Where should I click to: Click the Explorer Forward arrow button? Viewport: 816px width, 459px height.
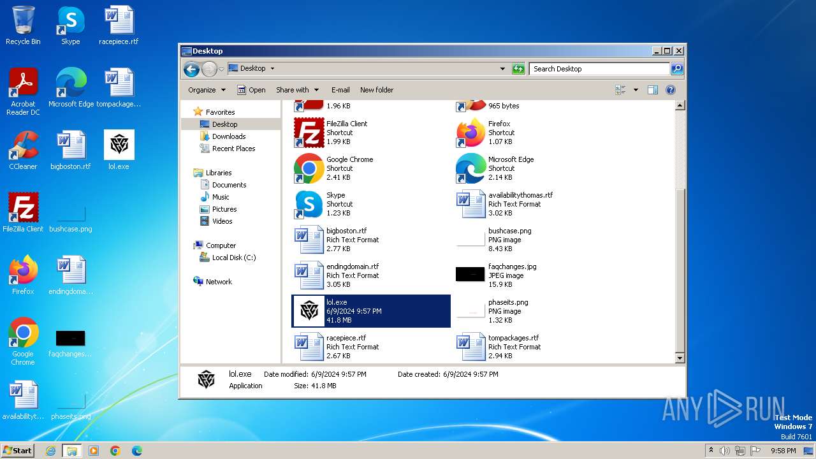tap(209, 69)
